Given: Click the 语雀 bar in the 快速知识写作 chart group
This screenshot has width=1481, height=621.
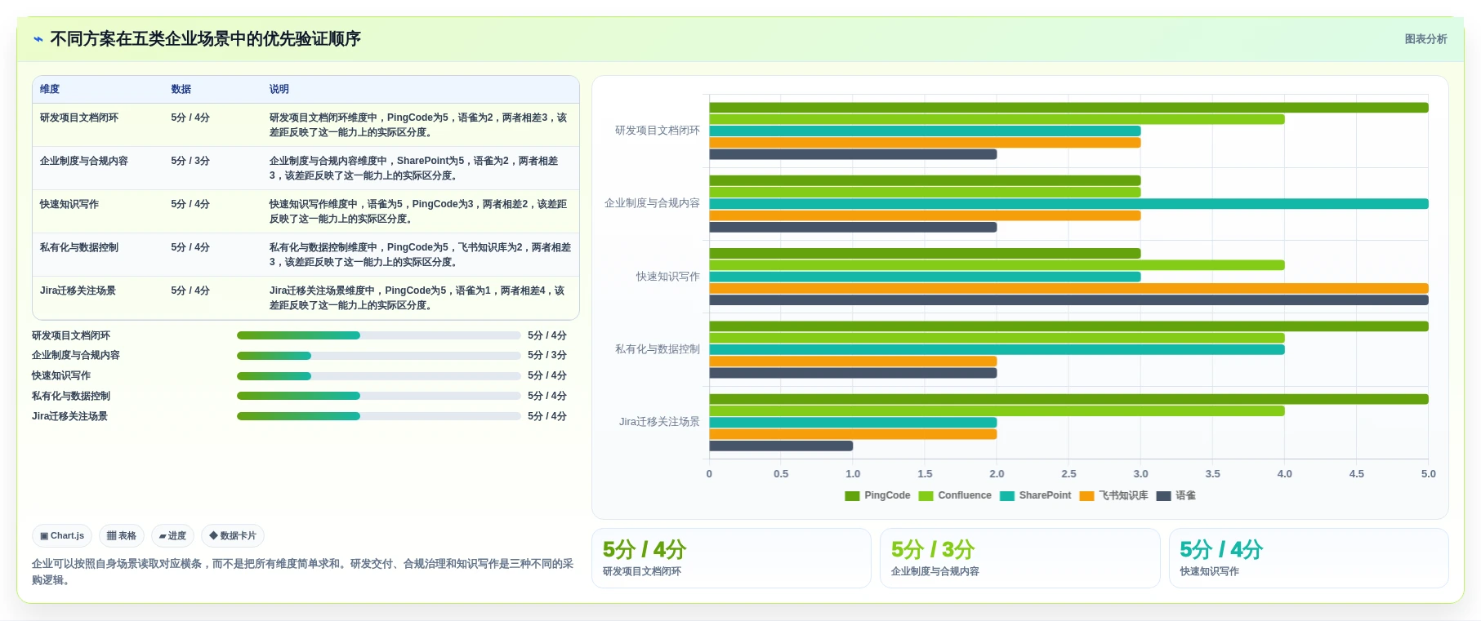Looking at the screenshot, I should point(1068,300).
